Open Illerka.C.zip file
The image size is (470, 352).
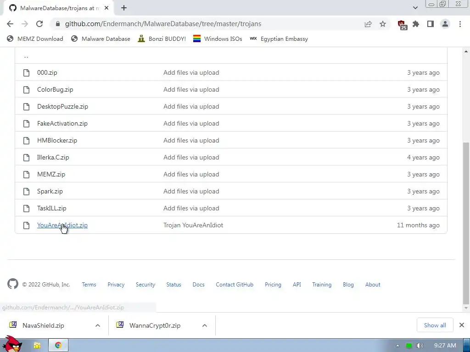(x=53, y=158)
